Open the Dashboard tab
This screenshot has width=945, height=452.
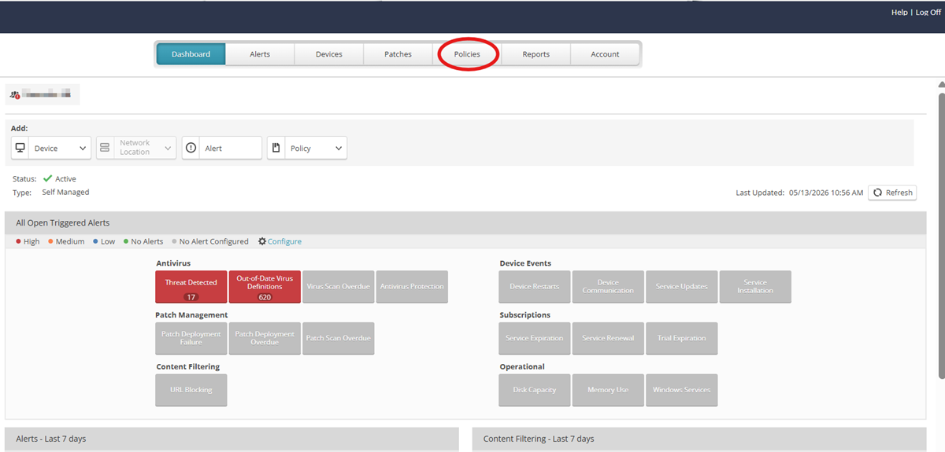click(191, 54)
